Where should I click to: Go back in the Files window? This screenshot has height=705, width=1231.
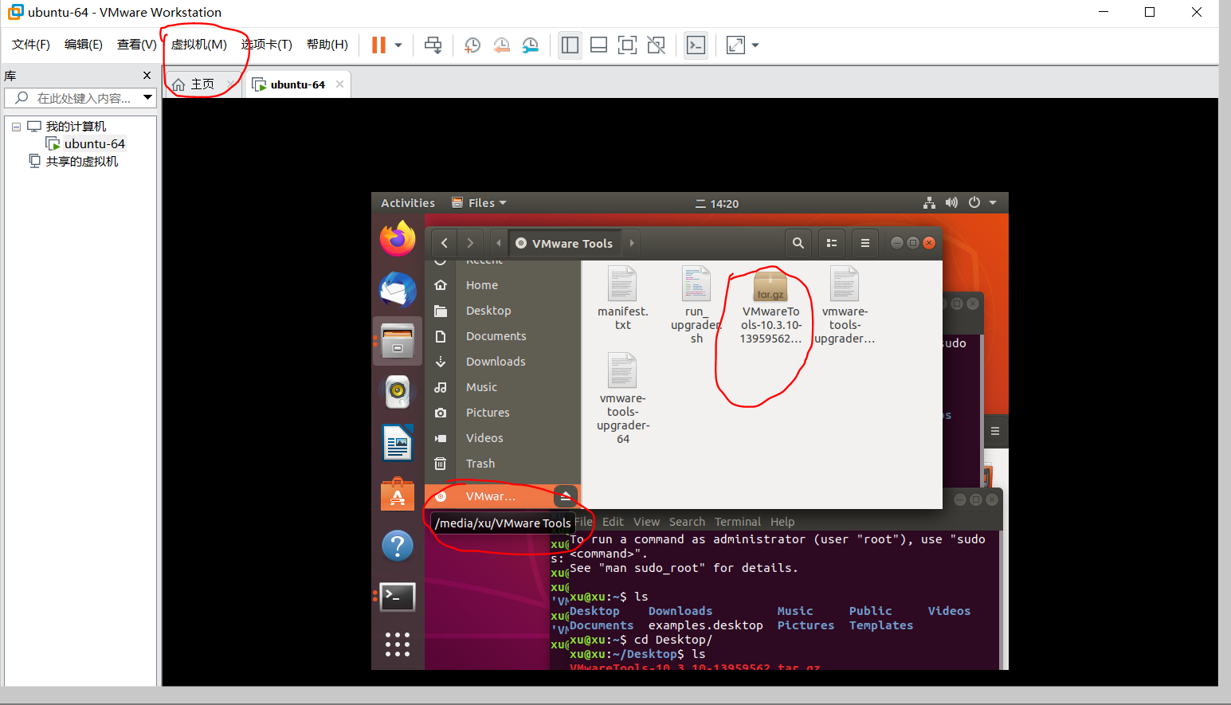click(x=445, y=243)
